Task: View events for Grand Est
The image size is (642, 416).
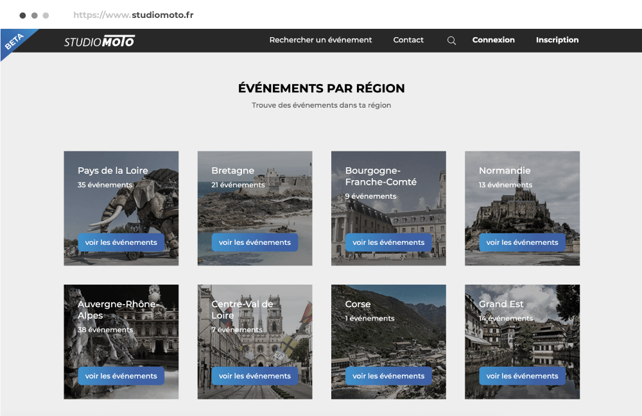Action: coord(522,376)
